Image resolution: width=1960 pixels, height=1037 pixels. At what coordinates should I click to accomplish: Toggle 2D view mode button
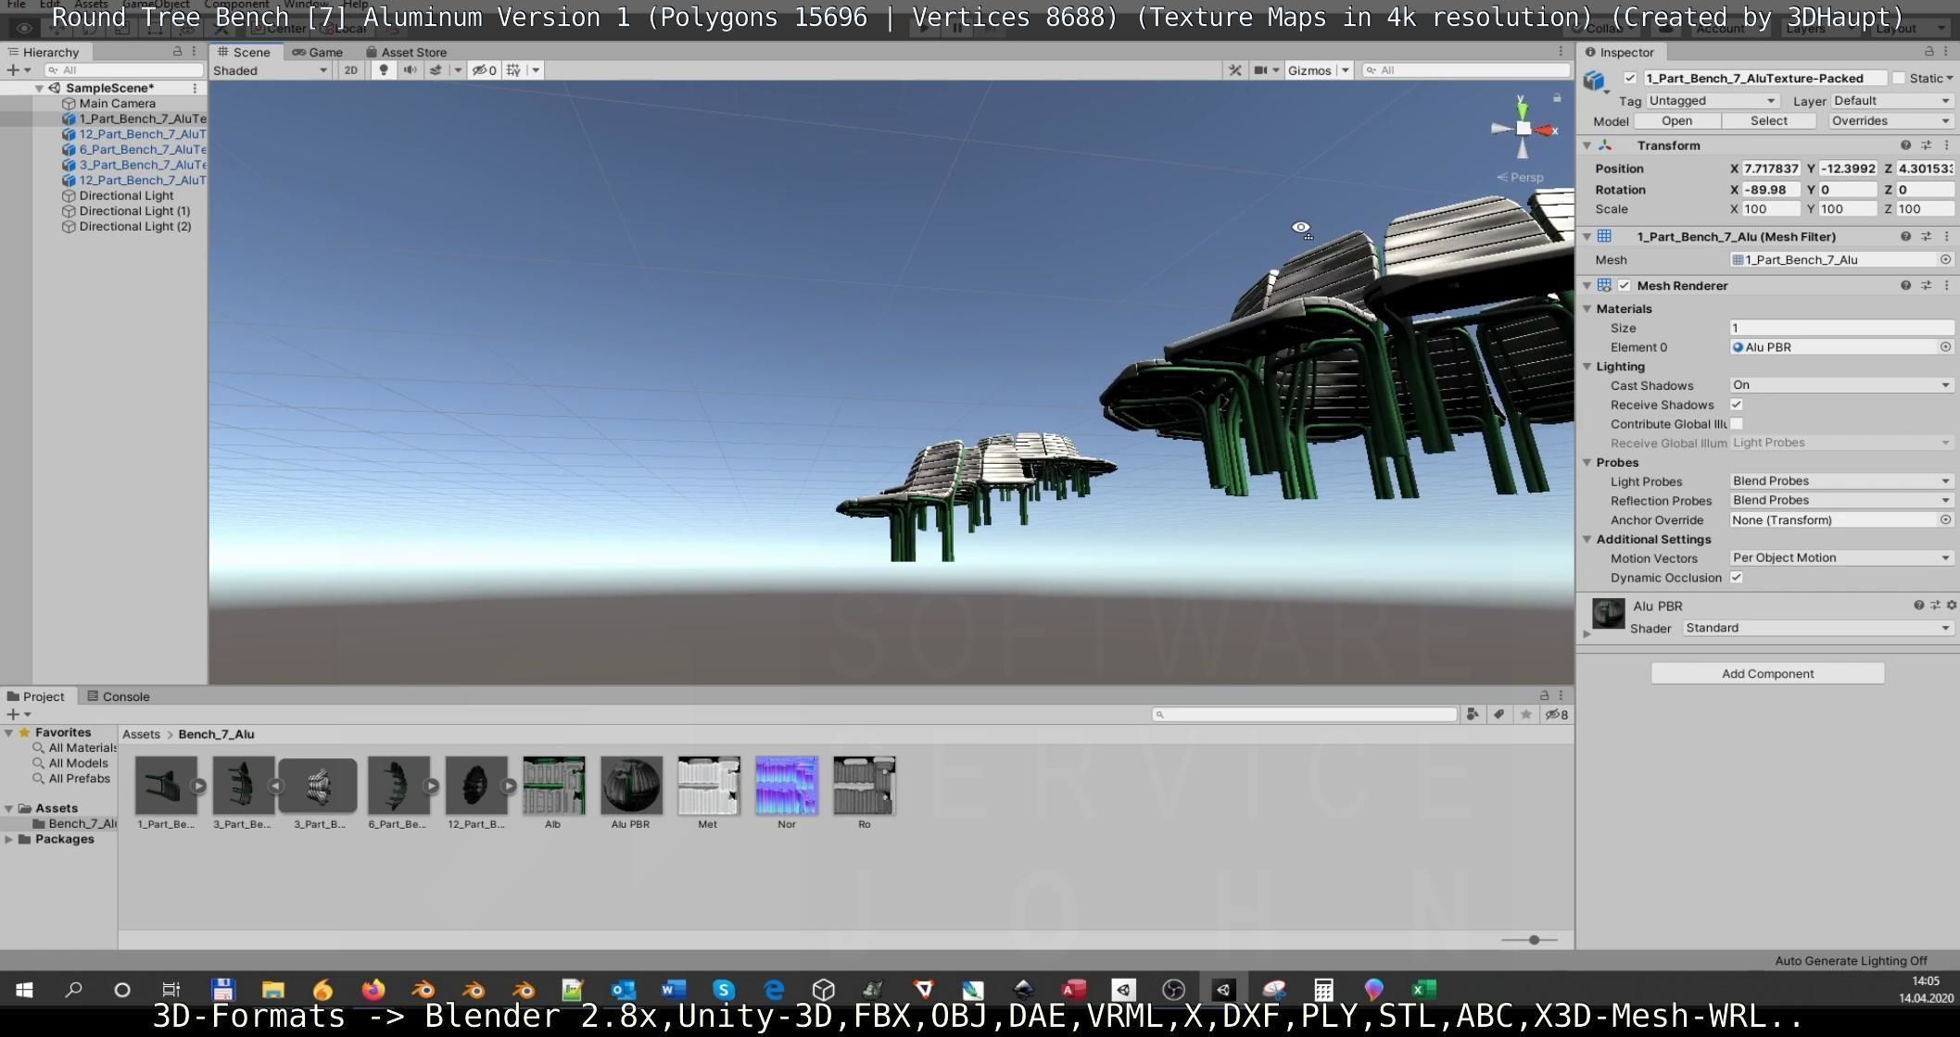[x=351, y=70]
